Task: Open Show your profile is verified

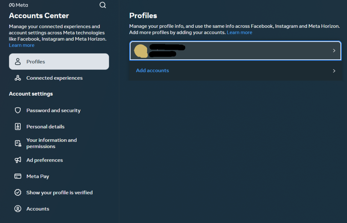Action: 59,192
